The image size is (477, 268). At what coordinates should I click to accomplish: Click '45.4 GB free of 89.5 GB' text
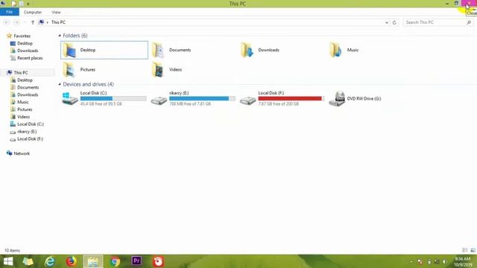(x=101, y=104)
